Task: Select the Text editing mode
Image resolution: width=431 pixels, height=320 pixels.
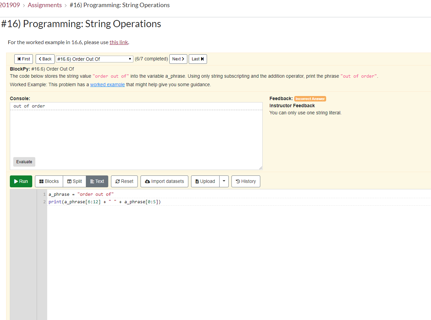Action: [x=97, y=181]
